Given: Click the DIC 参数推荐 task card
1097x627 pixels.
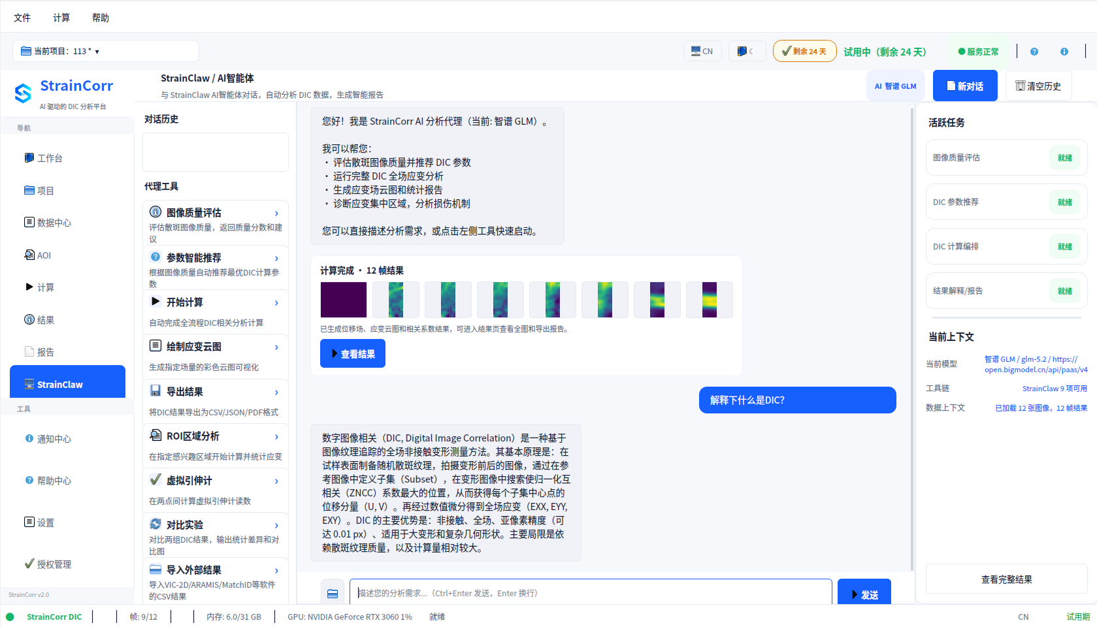Looking at the screenshot, I should pos(1006,202).
